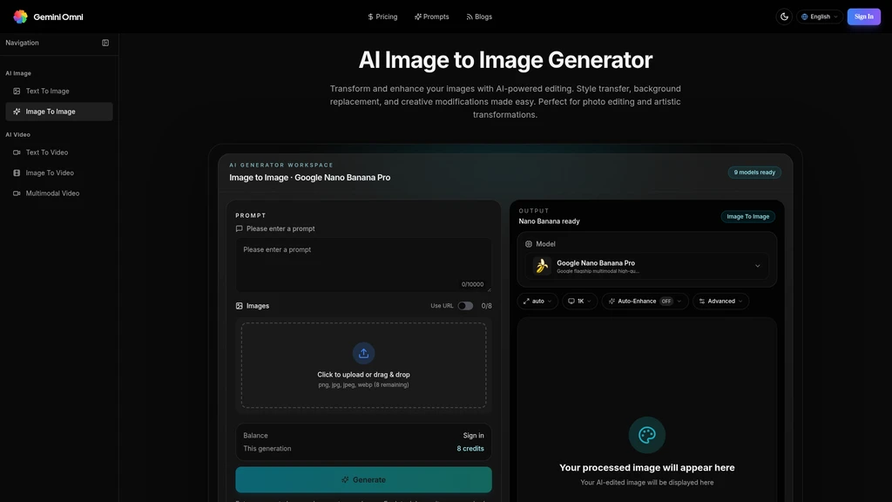Click the banana model icon
The image size is (892, 502).
click(542, 266)
